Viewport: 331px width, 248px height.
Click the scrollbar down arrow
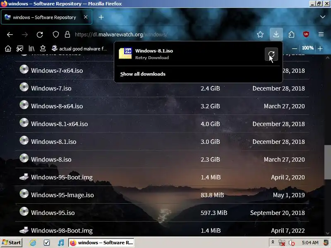[327, 233]
